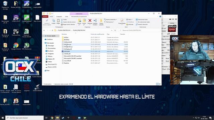Screen dimensions: 214x120
Task: Click the Cortar scissors option
Action: (x=64, y=20)
